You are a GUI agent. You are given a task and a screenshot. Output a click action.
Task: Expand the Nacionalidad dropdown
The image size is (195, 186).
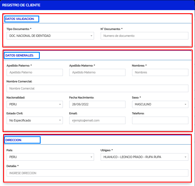point(34,104)
